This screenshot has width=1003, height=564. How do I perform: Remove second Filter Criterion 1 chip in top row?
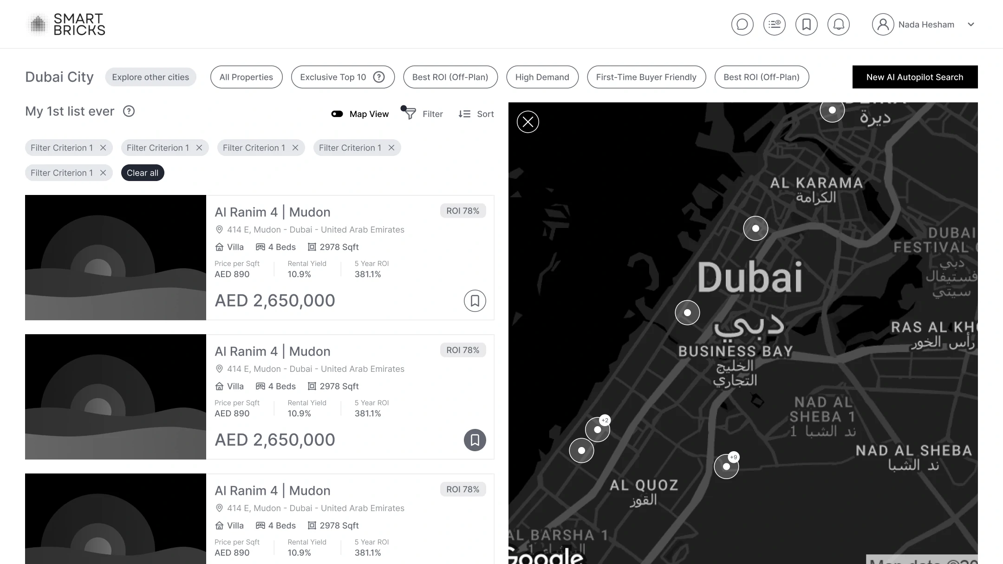pos(199,148)
